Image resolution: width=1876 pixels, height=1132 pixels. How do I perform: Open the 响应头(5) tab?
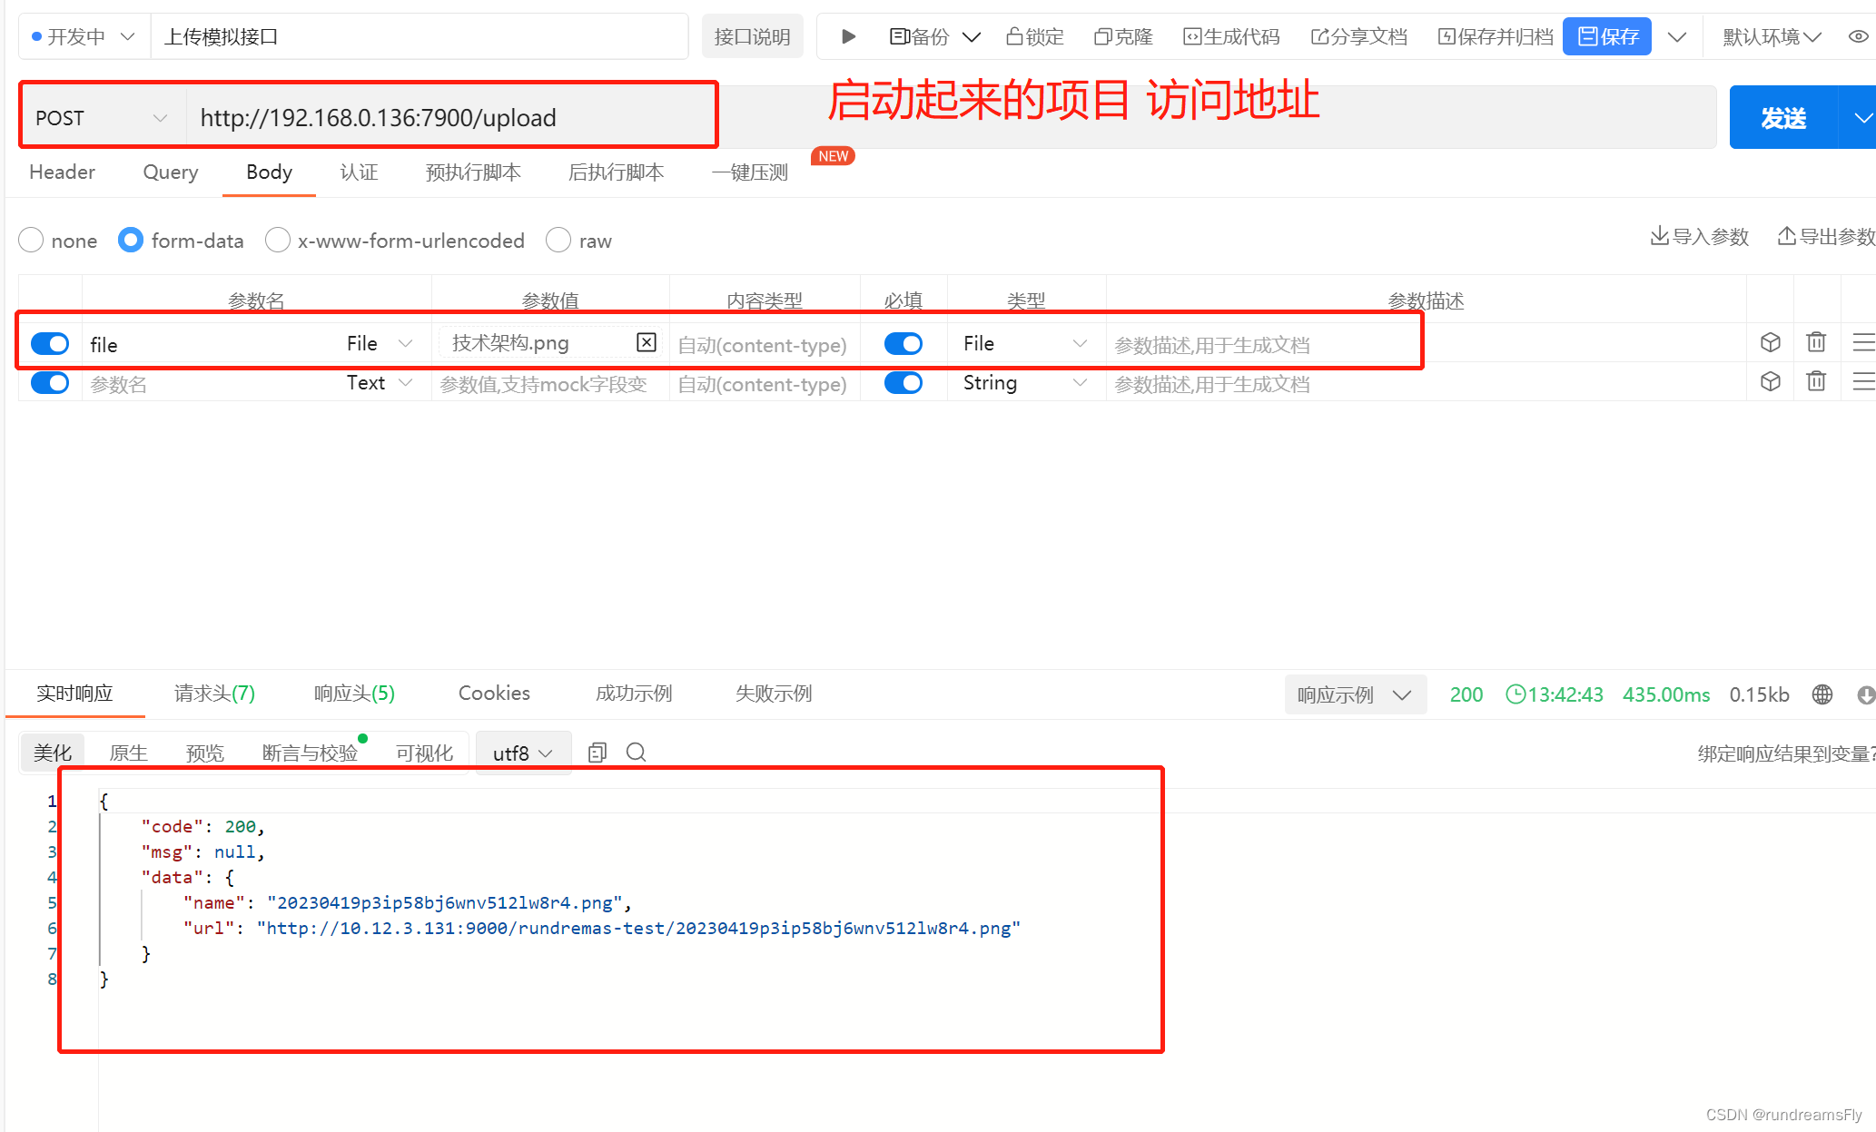click(354, 694)
